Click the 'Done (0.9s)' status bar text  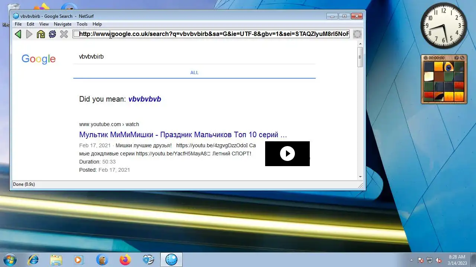click(x=24, y=184)
